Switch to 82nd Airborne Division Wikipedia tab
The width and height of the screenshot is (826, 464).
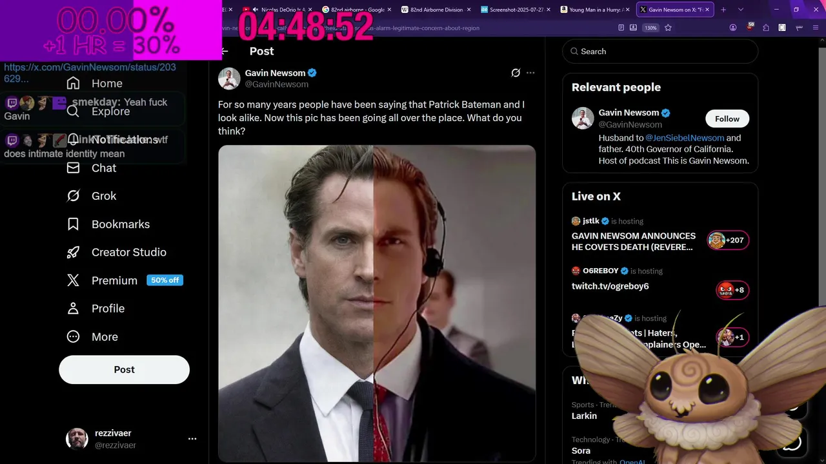(436, 10)
